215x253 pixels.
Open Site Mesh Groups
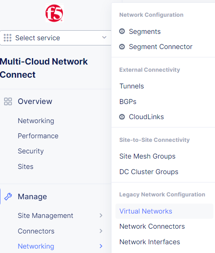(147, 156)
